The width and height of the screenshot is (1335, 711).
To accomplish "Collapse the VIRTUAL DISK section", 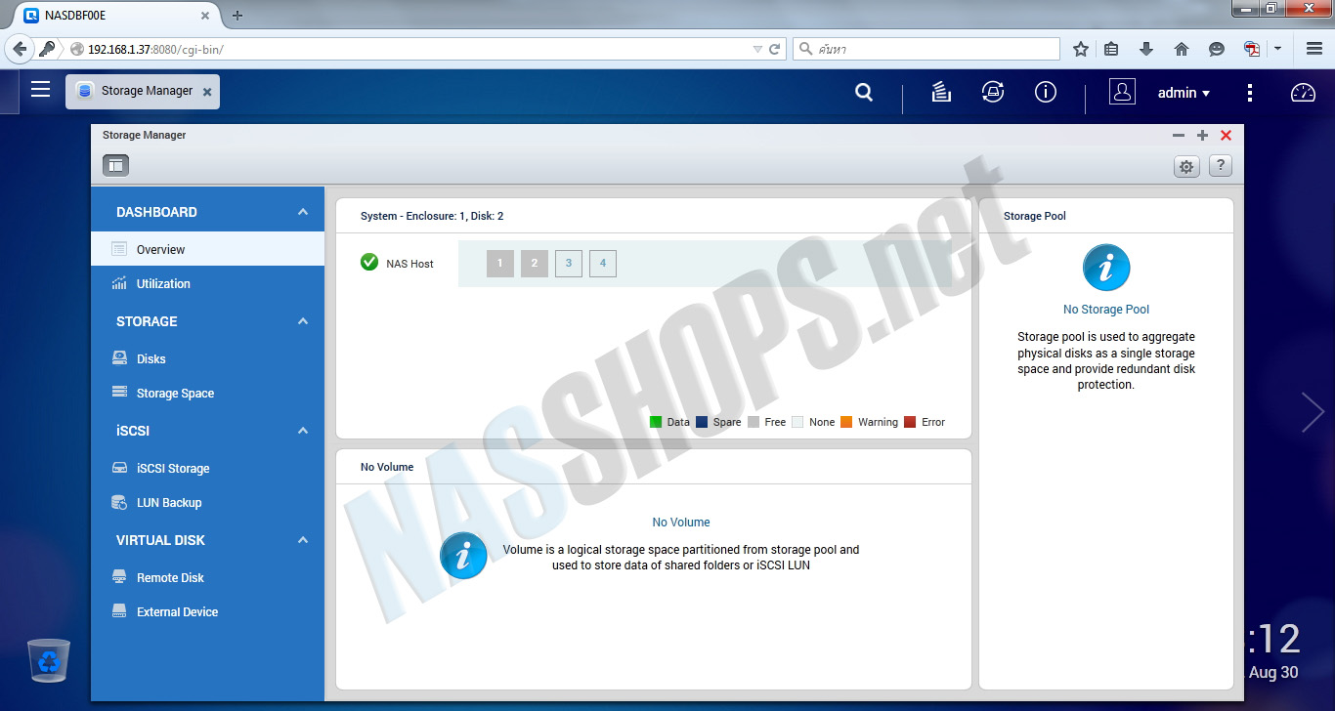I will [x=303, y=540].
